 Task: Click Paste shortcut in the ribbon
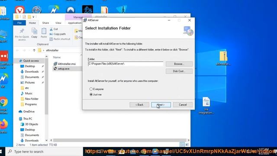(60, 39)
